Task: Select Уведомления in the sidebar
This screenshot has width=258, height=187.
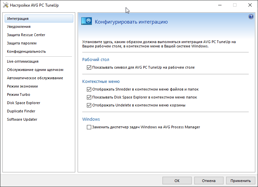Action: [19, 27]
